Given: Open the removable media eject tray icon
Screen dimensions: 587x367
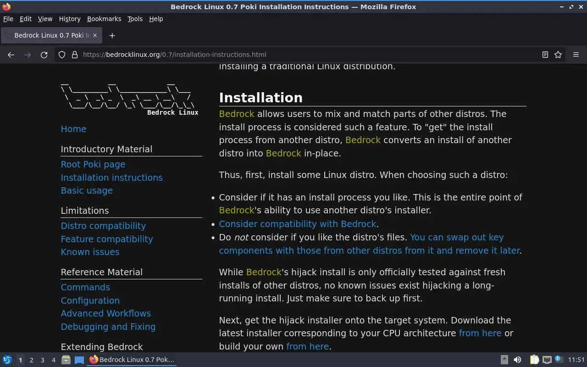Looking at the screenshot, I should [504, 360].
